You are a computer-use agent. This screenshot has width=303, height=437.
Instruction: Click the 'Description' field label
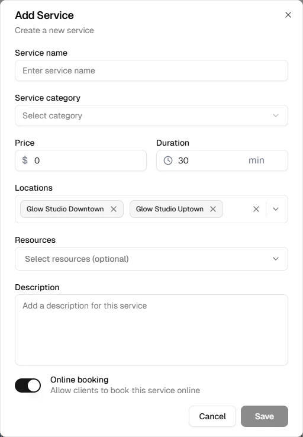37,287
